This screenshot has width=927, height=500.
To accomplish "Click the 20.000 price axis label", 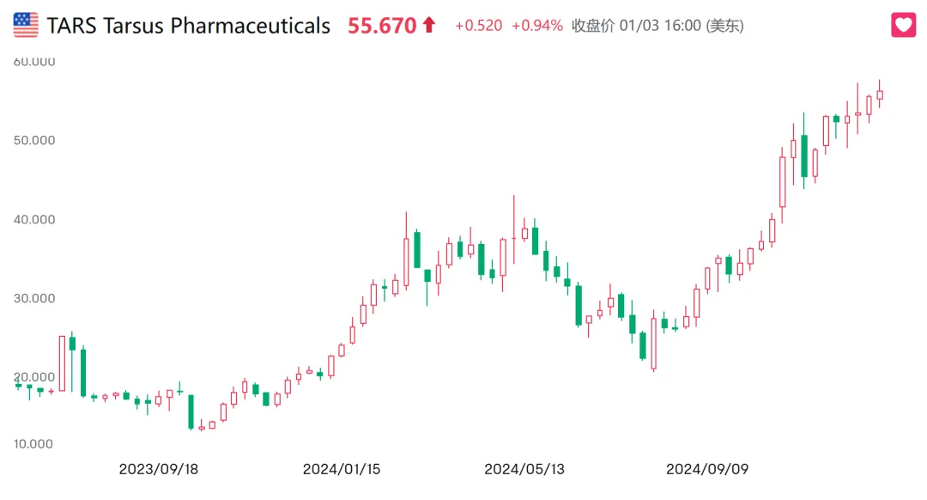I will [34, 378].
